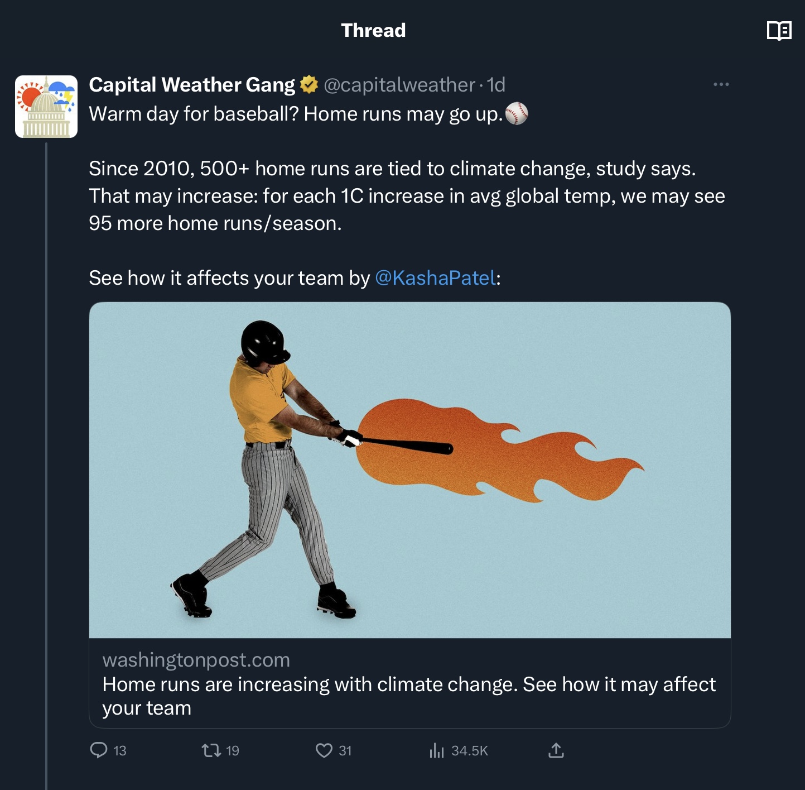The height and width of the screenshot is (790, 805).
Task: Open the flaming bat batter article image
Action: tap(409, 470)
